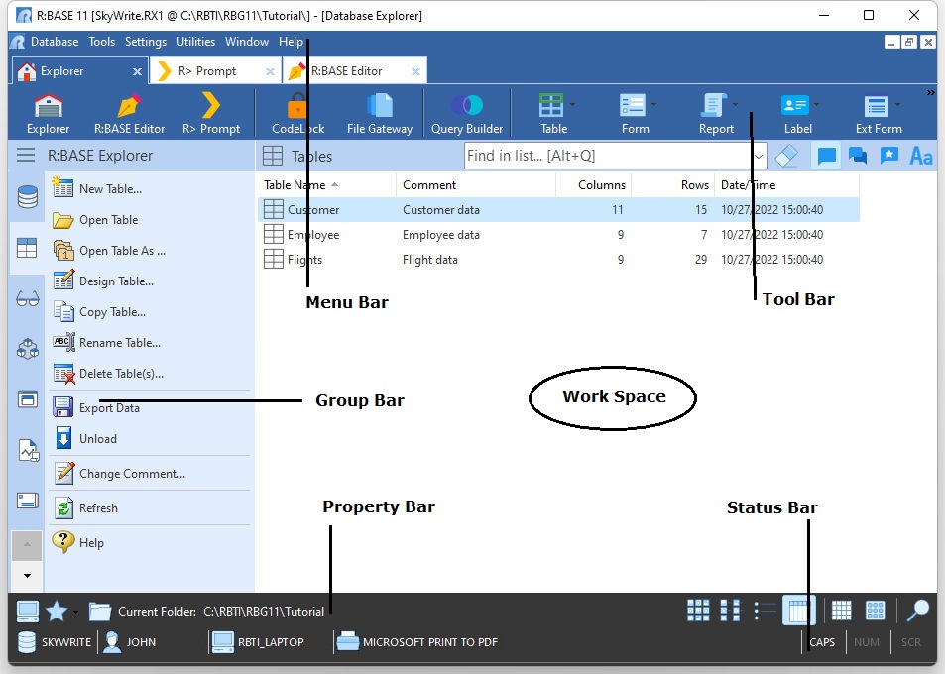
Task: Switch to large icons view
Action: point(698,611)
